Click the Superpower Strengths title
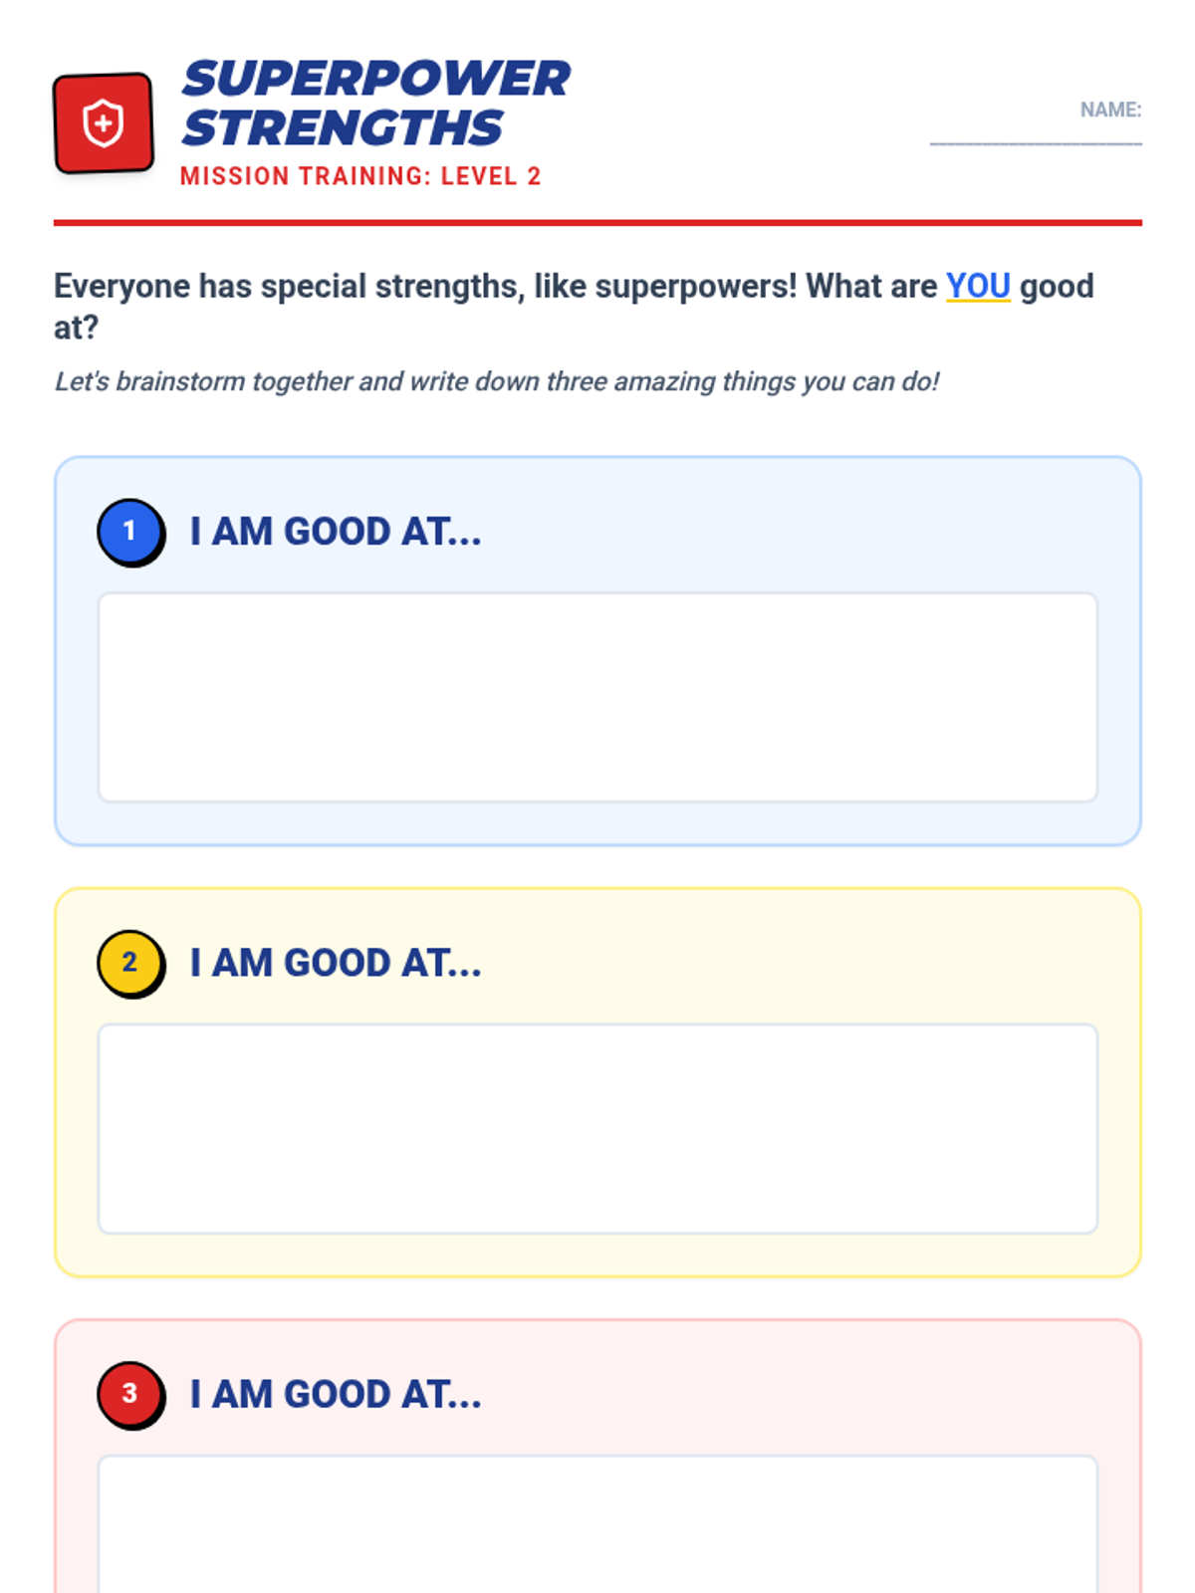The height and width of the screenshot is (1593, 1195). point(375,104)
